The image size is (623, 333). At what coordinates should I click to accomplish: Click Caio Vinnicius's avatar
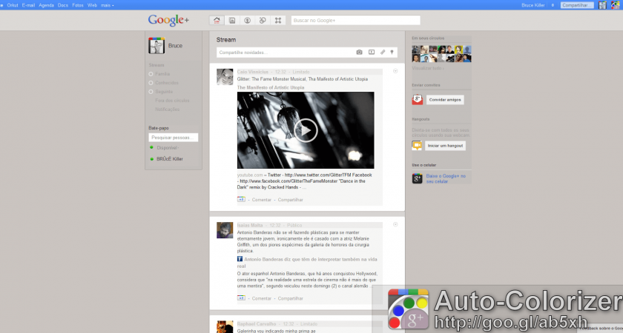225,77
